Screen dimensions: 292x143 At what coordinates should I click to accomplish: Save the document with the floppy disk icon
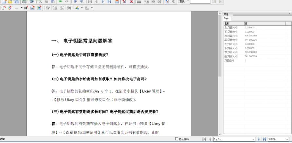[x=16, y=2]
